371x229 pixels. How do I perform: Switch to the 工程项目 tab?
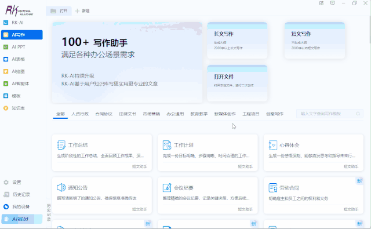point(251,114)
